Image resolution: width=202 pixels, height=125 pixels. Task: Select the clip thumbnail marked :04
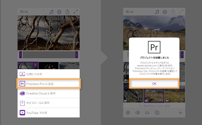tap(175, 92)
